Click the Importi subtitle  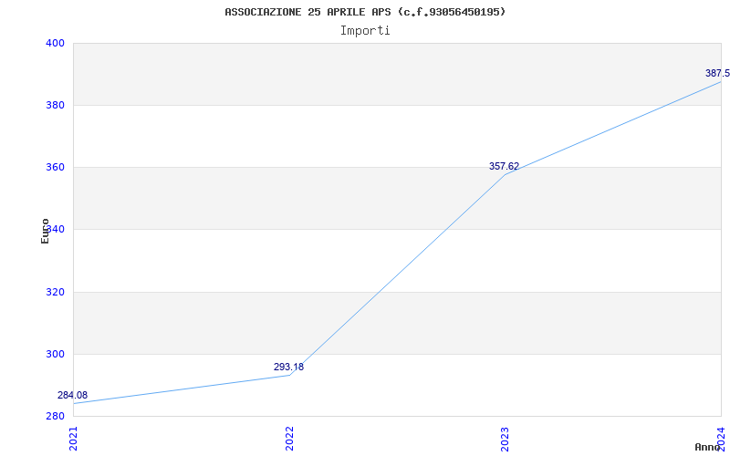click(x=365, y=30)
